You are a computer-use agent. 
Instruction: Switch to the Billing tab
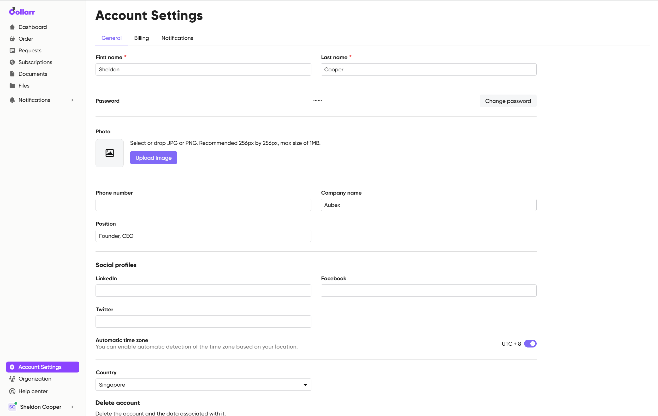point(141,38)
